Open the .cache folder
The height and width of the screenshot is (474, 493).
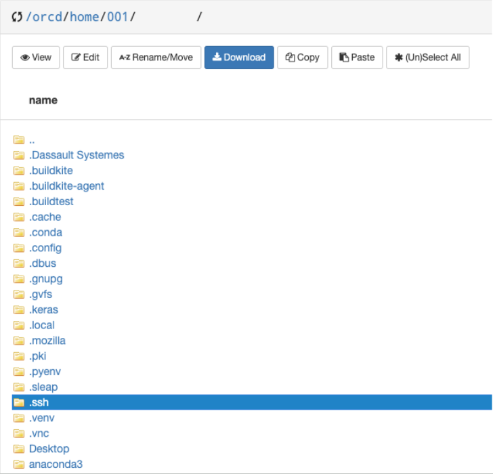coord(45,217)
